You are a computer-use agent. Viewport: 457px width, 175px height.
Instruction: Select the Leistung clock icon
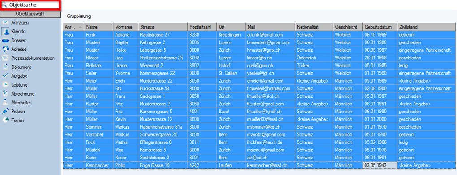5,85
